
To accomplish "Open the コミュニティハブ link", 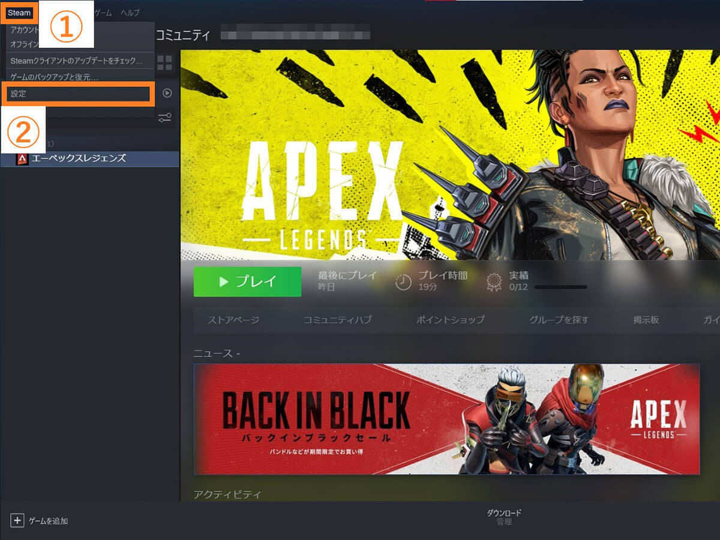I will coord(338,320).
